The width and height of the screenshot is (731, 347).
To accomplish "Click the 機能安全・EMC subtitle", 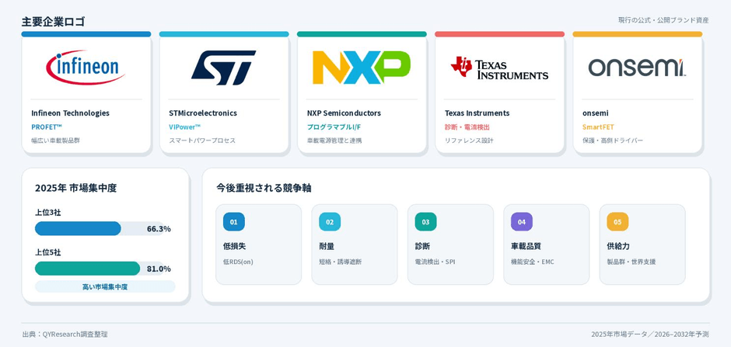I will click(x=533, y=262).
